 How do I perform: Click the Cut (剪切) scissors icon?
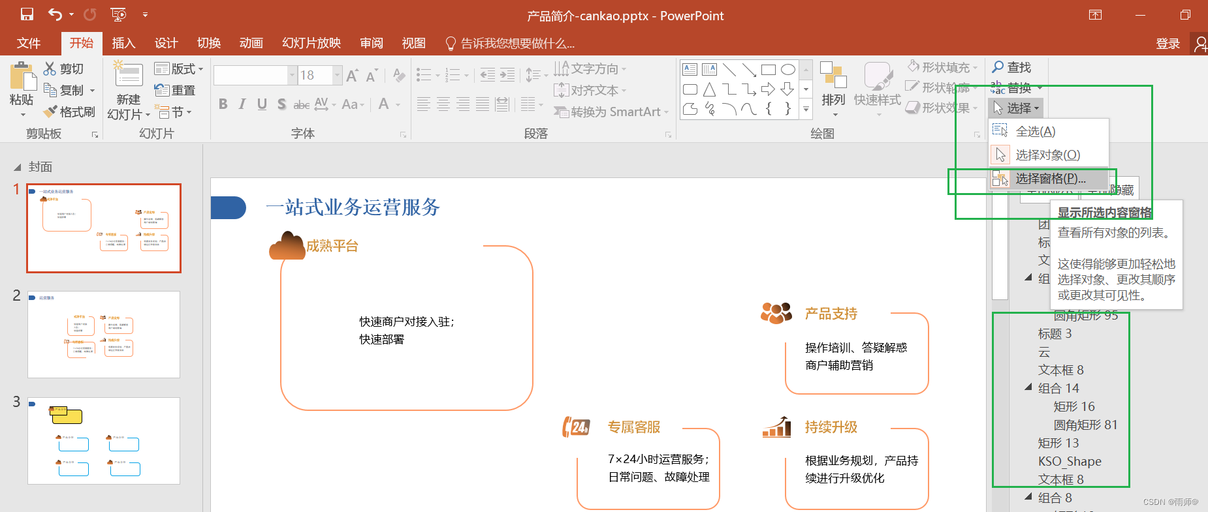point(50,68)
